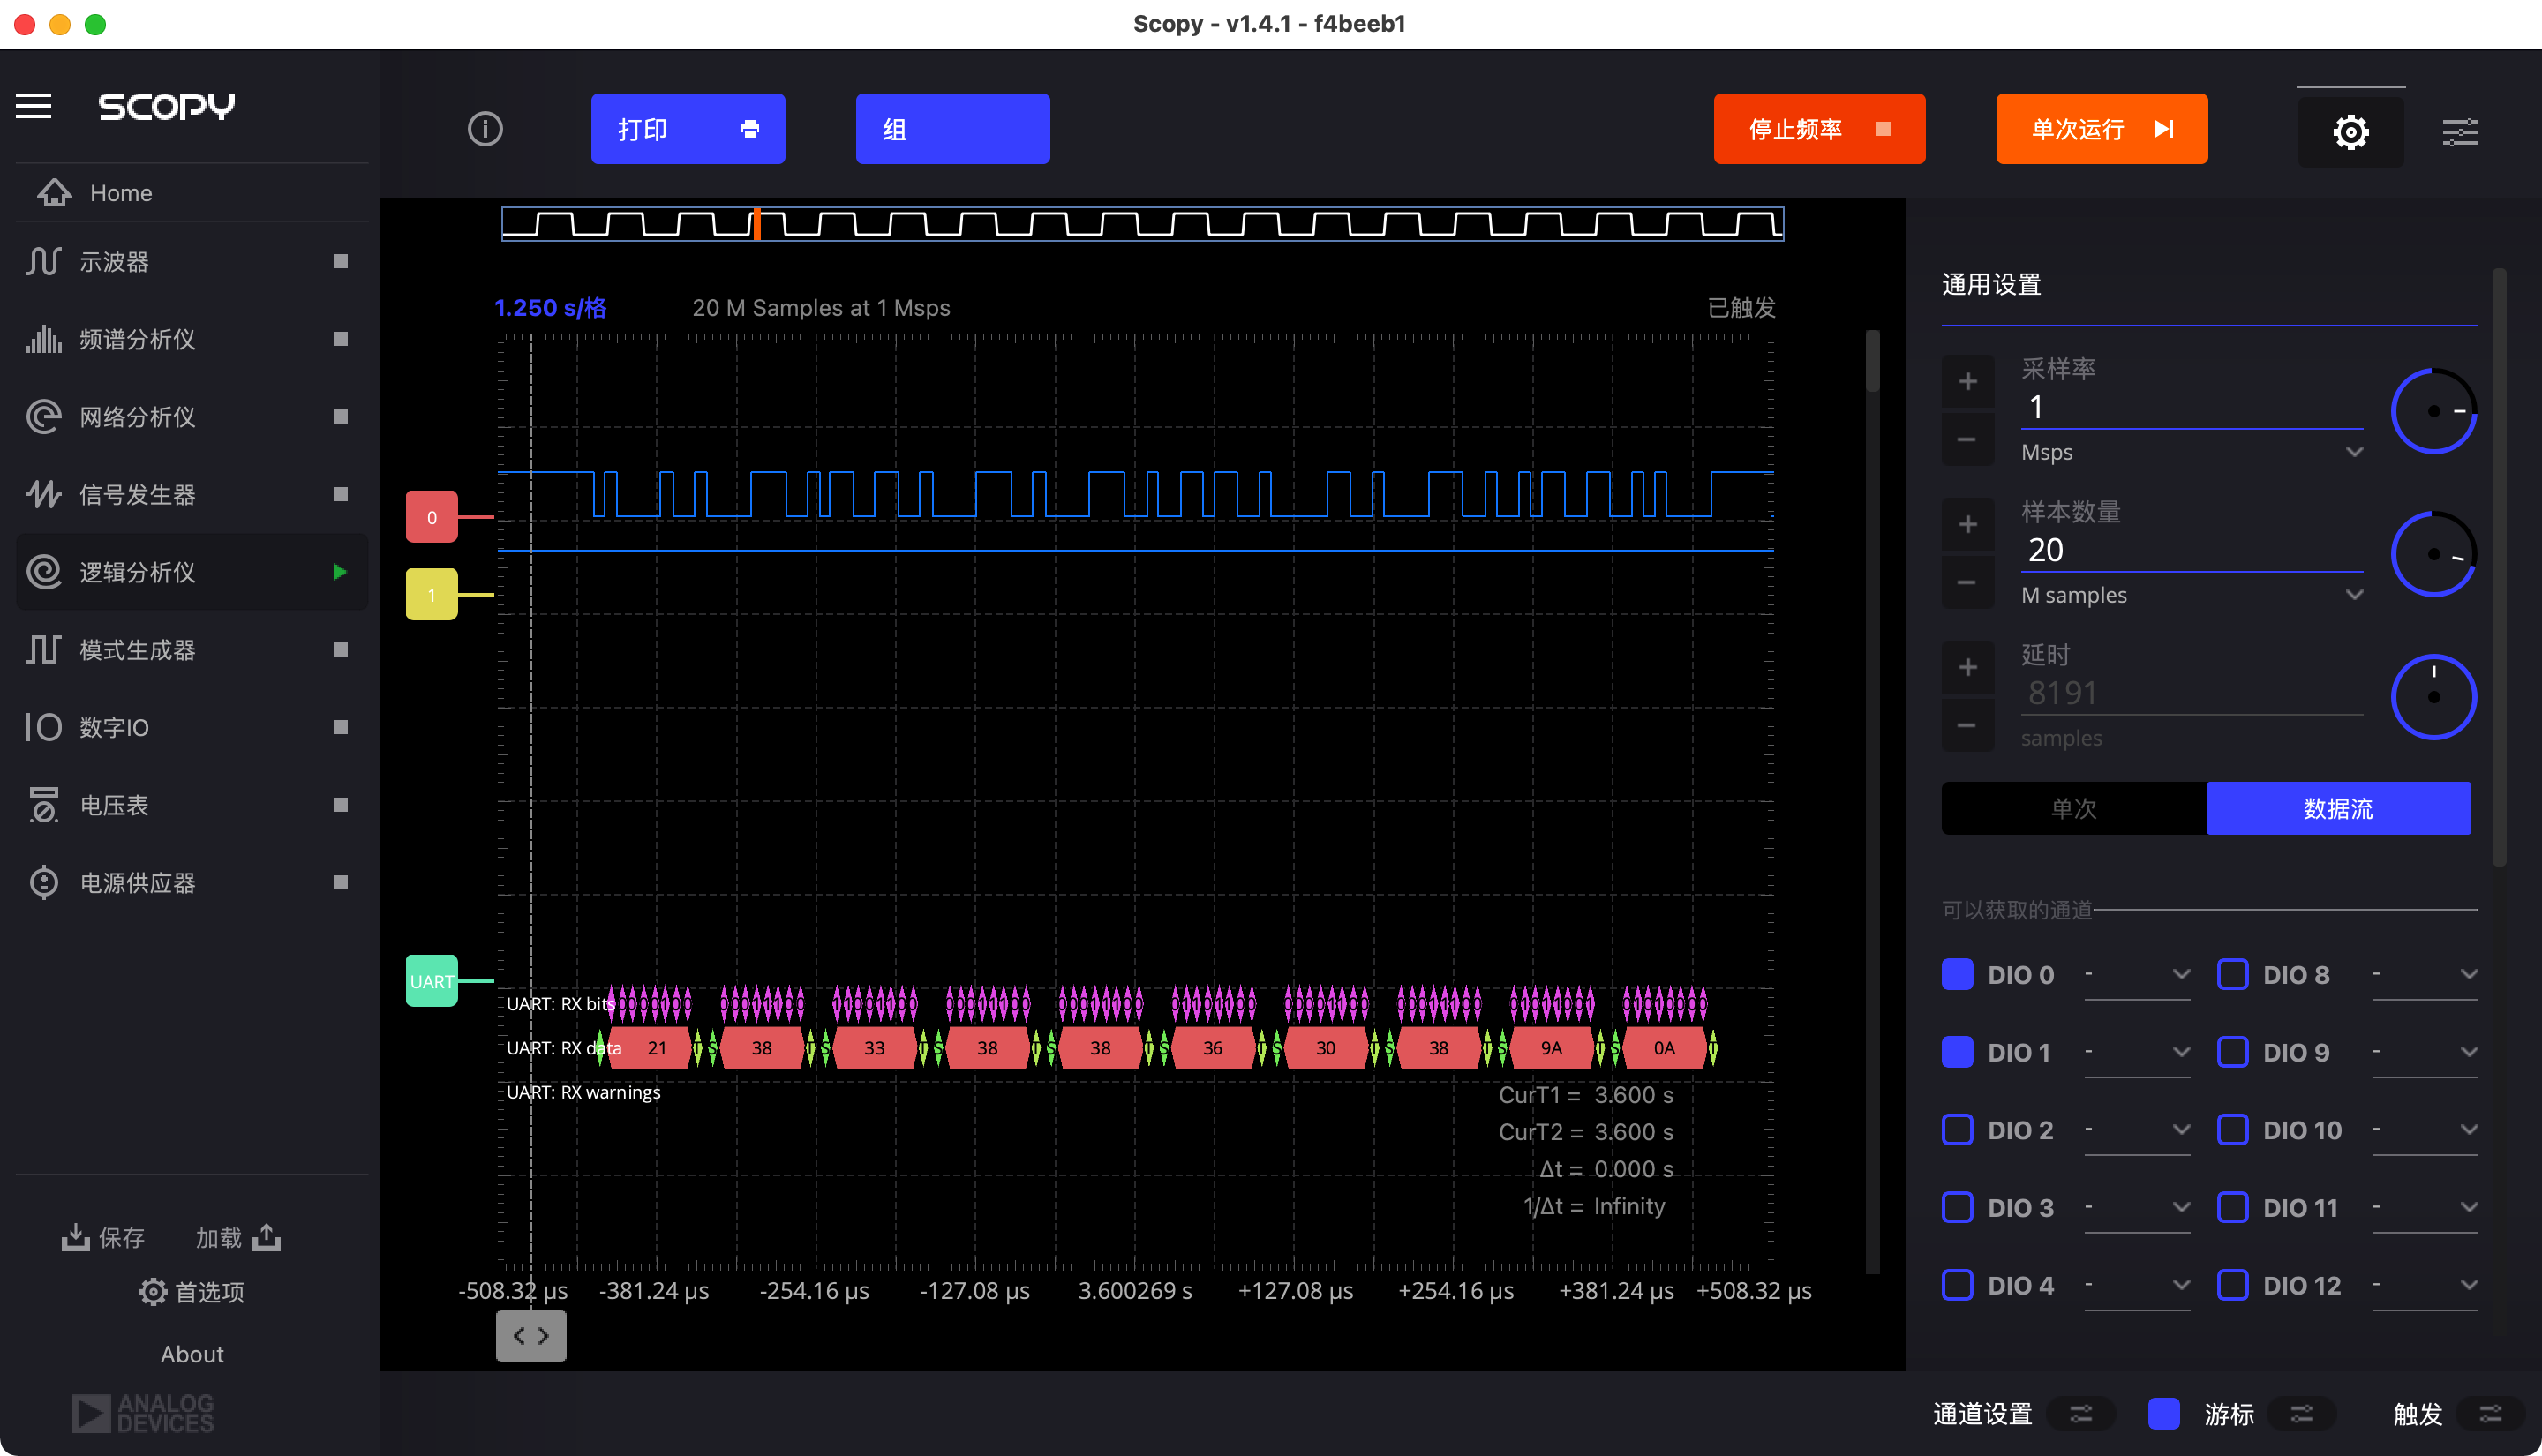
Task: Click the Home icon in sidebar
Action: coord(55,192)
